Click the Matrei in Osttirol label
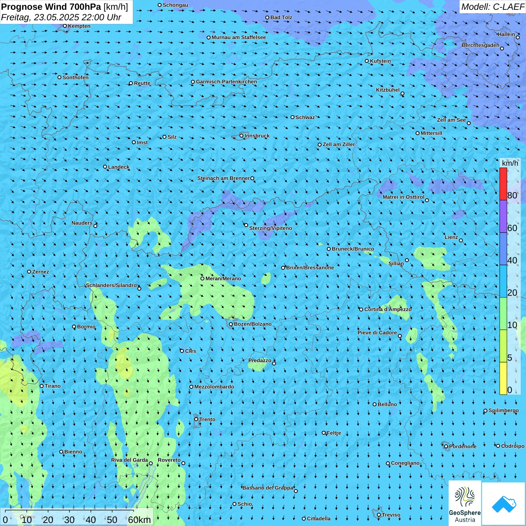 click(x=404, y=197)
